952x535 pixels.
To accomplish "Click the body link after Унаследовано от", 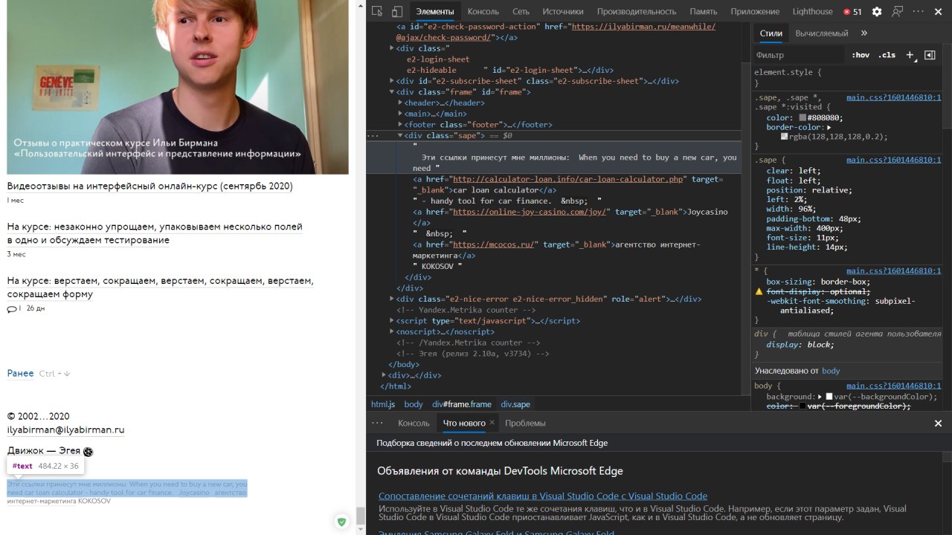I will pos(831,371).
